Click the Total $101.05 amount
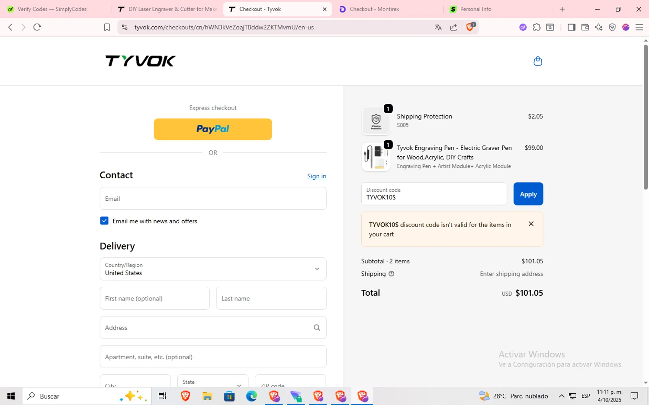The height and width of the screenshot is (405, 649). coord(529,293)
